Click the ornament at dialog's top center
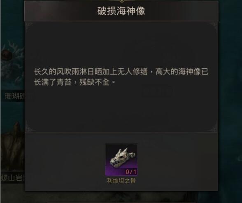Viewport: 242px width, 203px height. (121, 1)
